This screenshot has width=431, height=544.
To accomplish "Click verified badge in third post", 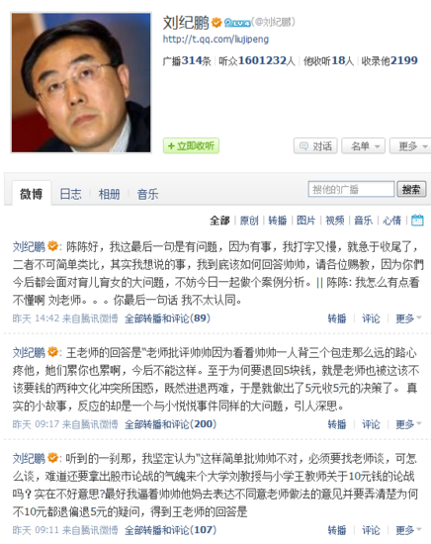I will click(x=52, y=458).
